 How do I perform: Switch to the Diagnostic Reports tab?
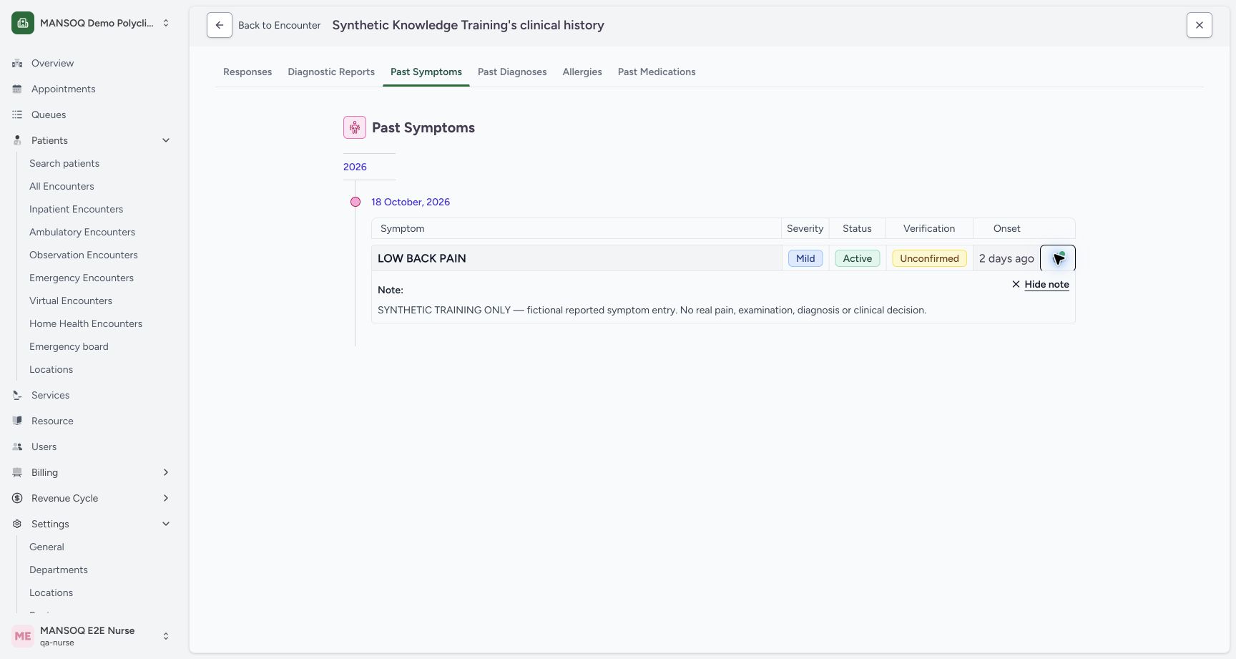coord(331,72)
